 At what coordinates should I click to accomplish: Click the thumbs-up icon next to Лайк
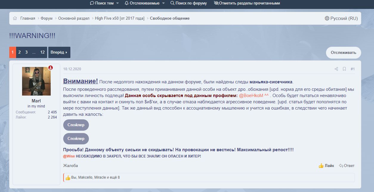321,165
